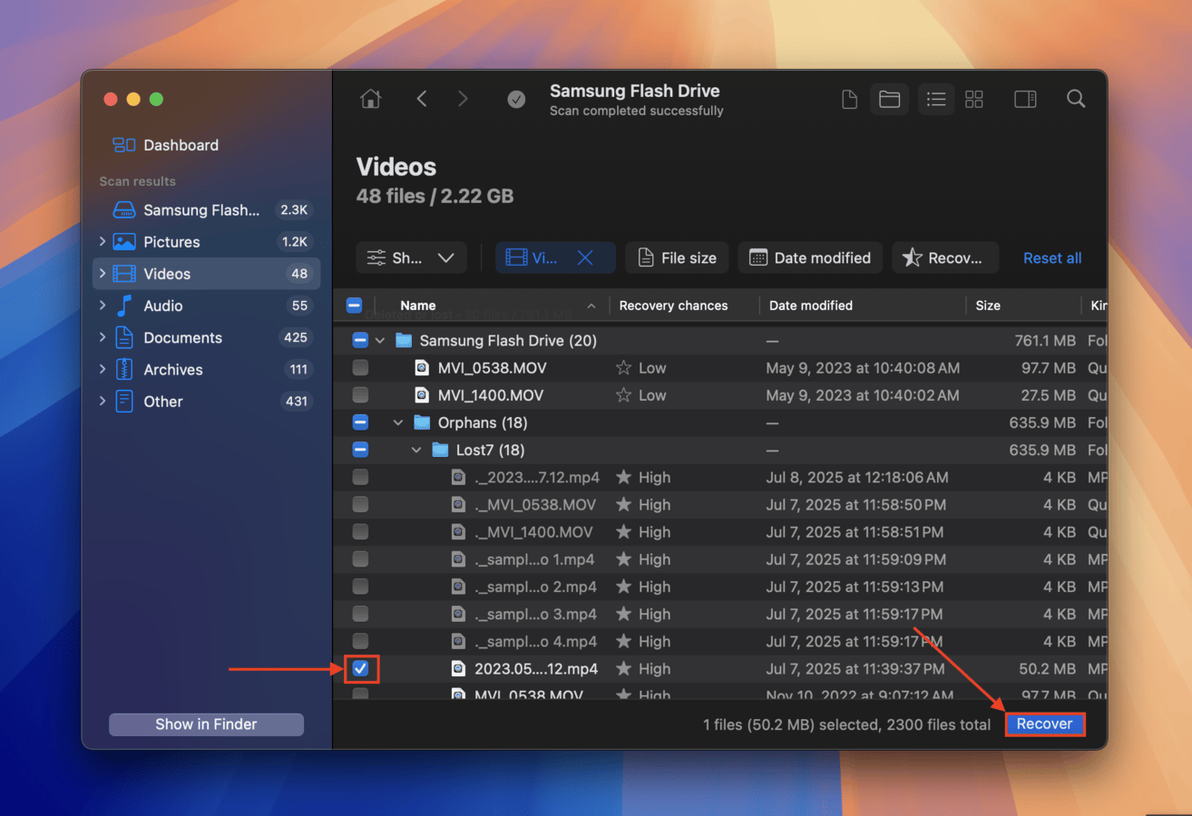Screen dimensions: 1192x816
Task: Click the Archives zip icon
Action: point(124,370)
